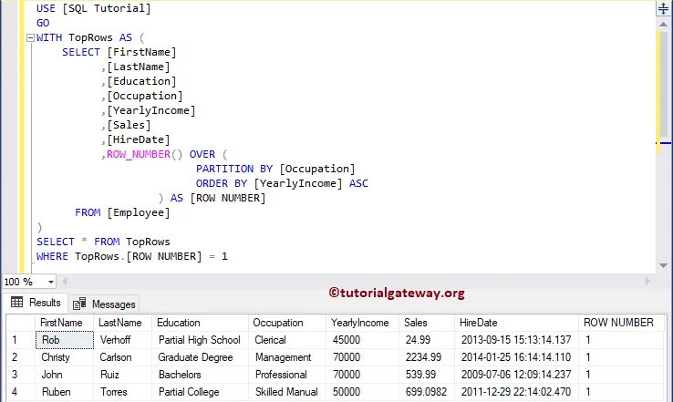Select the cell 'Carlson'
Viewport: 673px width, 402px height.
tap(123, 357)
